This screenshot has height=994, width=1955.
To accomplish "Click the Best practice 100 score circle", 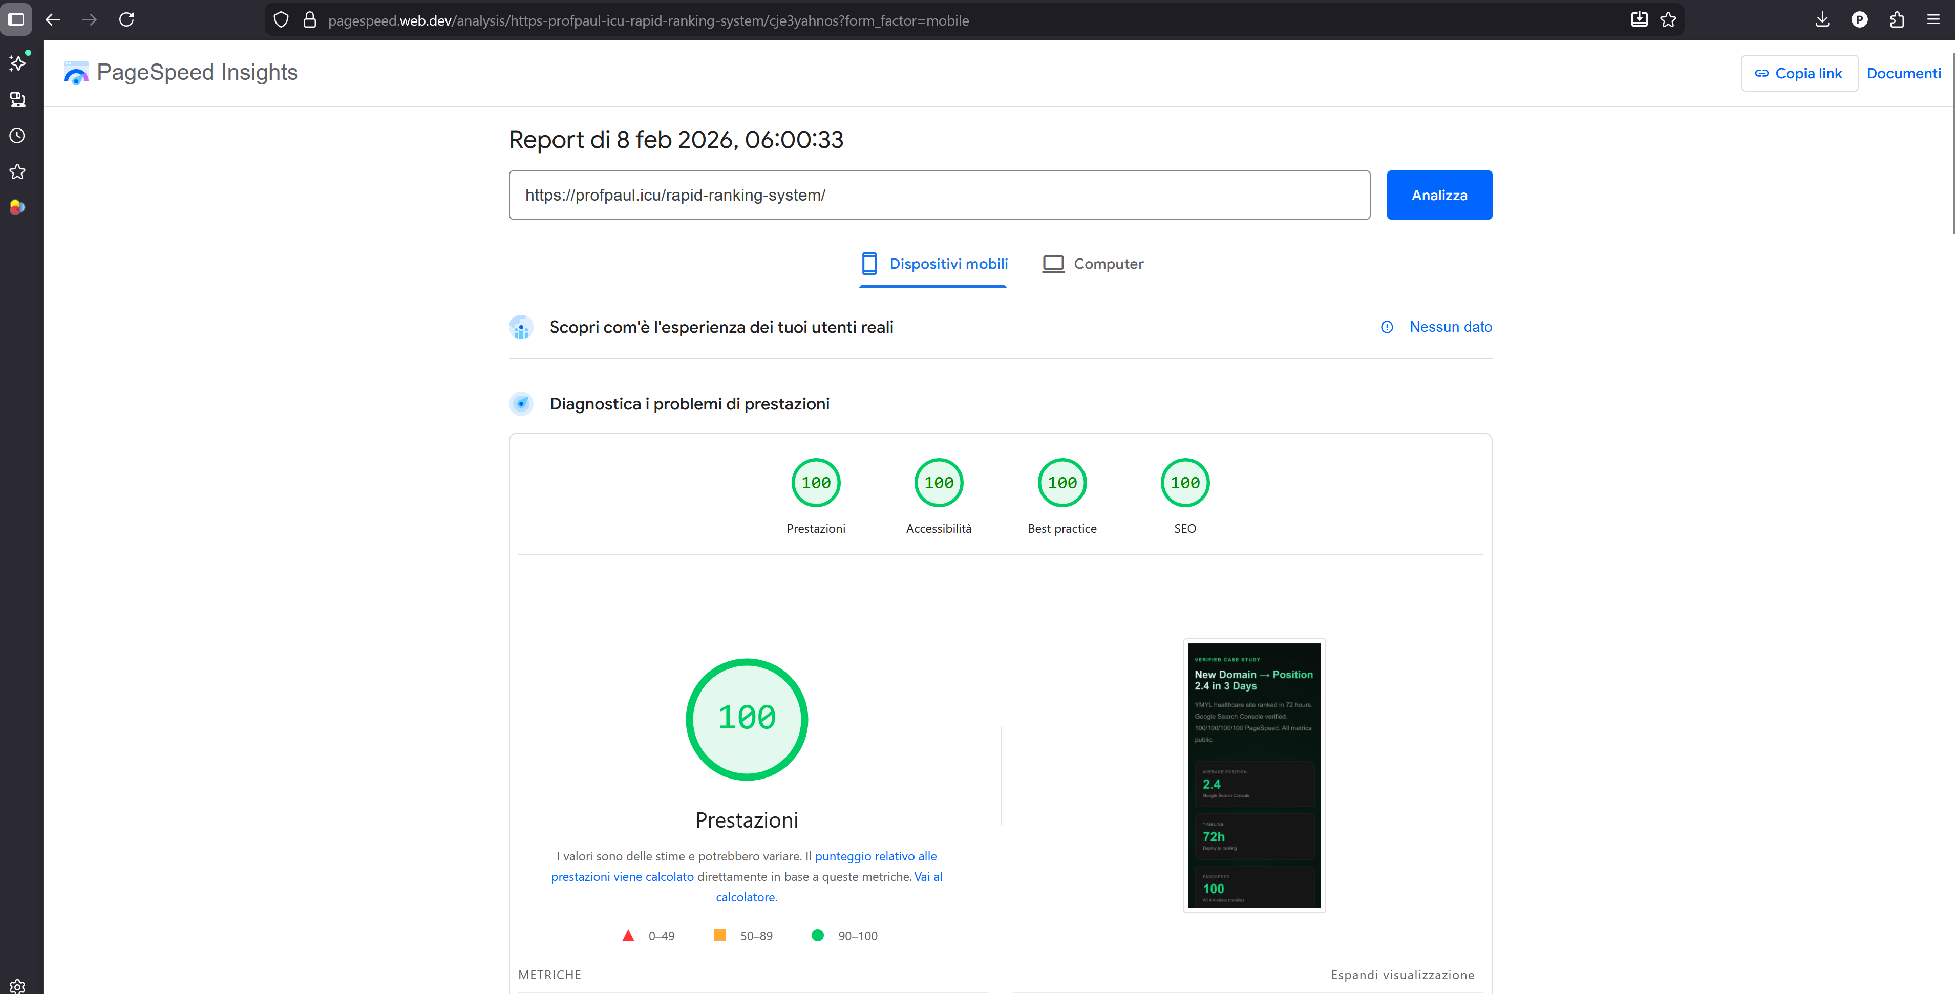I will pyautogui.click(x=1062, y=483).
